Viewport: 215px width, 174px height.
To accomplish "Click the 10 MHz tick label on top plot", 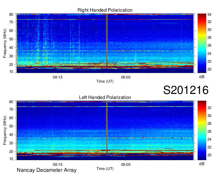I will point(11,72).
